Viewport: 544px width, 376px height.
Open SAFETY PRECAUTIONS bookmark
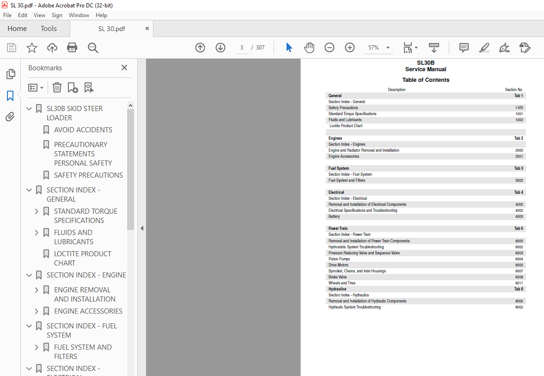(88, 175)
